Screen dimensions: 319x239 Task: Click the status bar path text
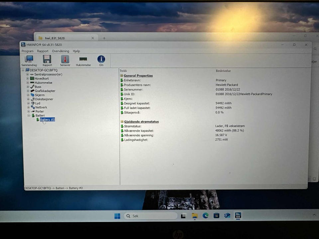53,188
